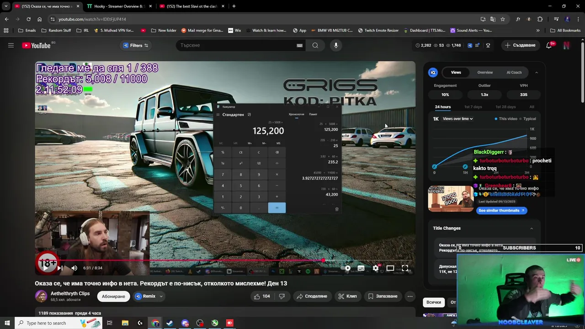
Task: Open video player settings gear
Action: coord(376,268)
